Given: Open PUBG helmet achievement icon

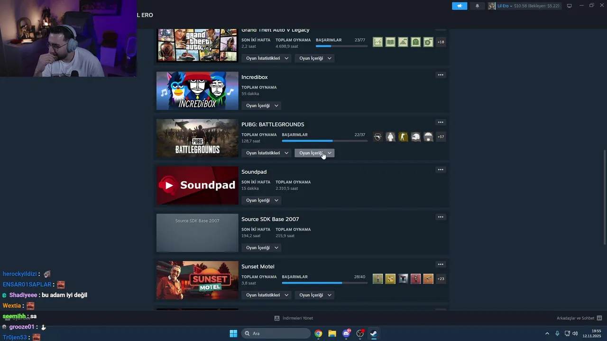Looking at the screenshot, I should coord(415,137).
